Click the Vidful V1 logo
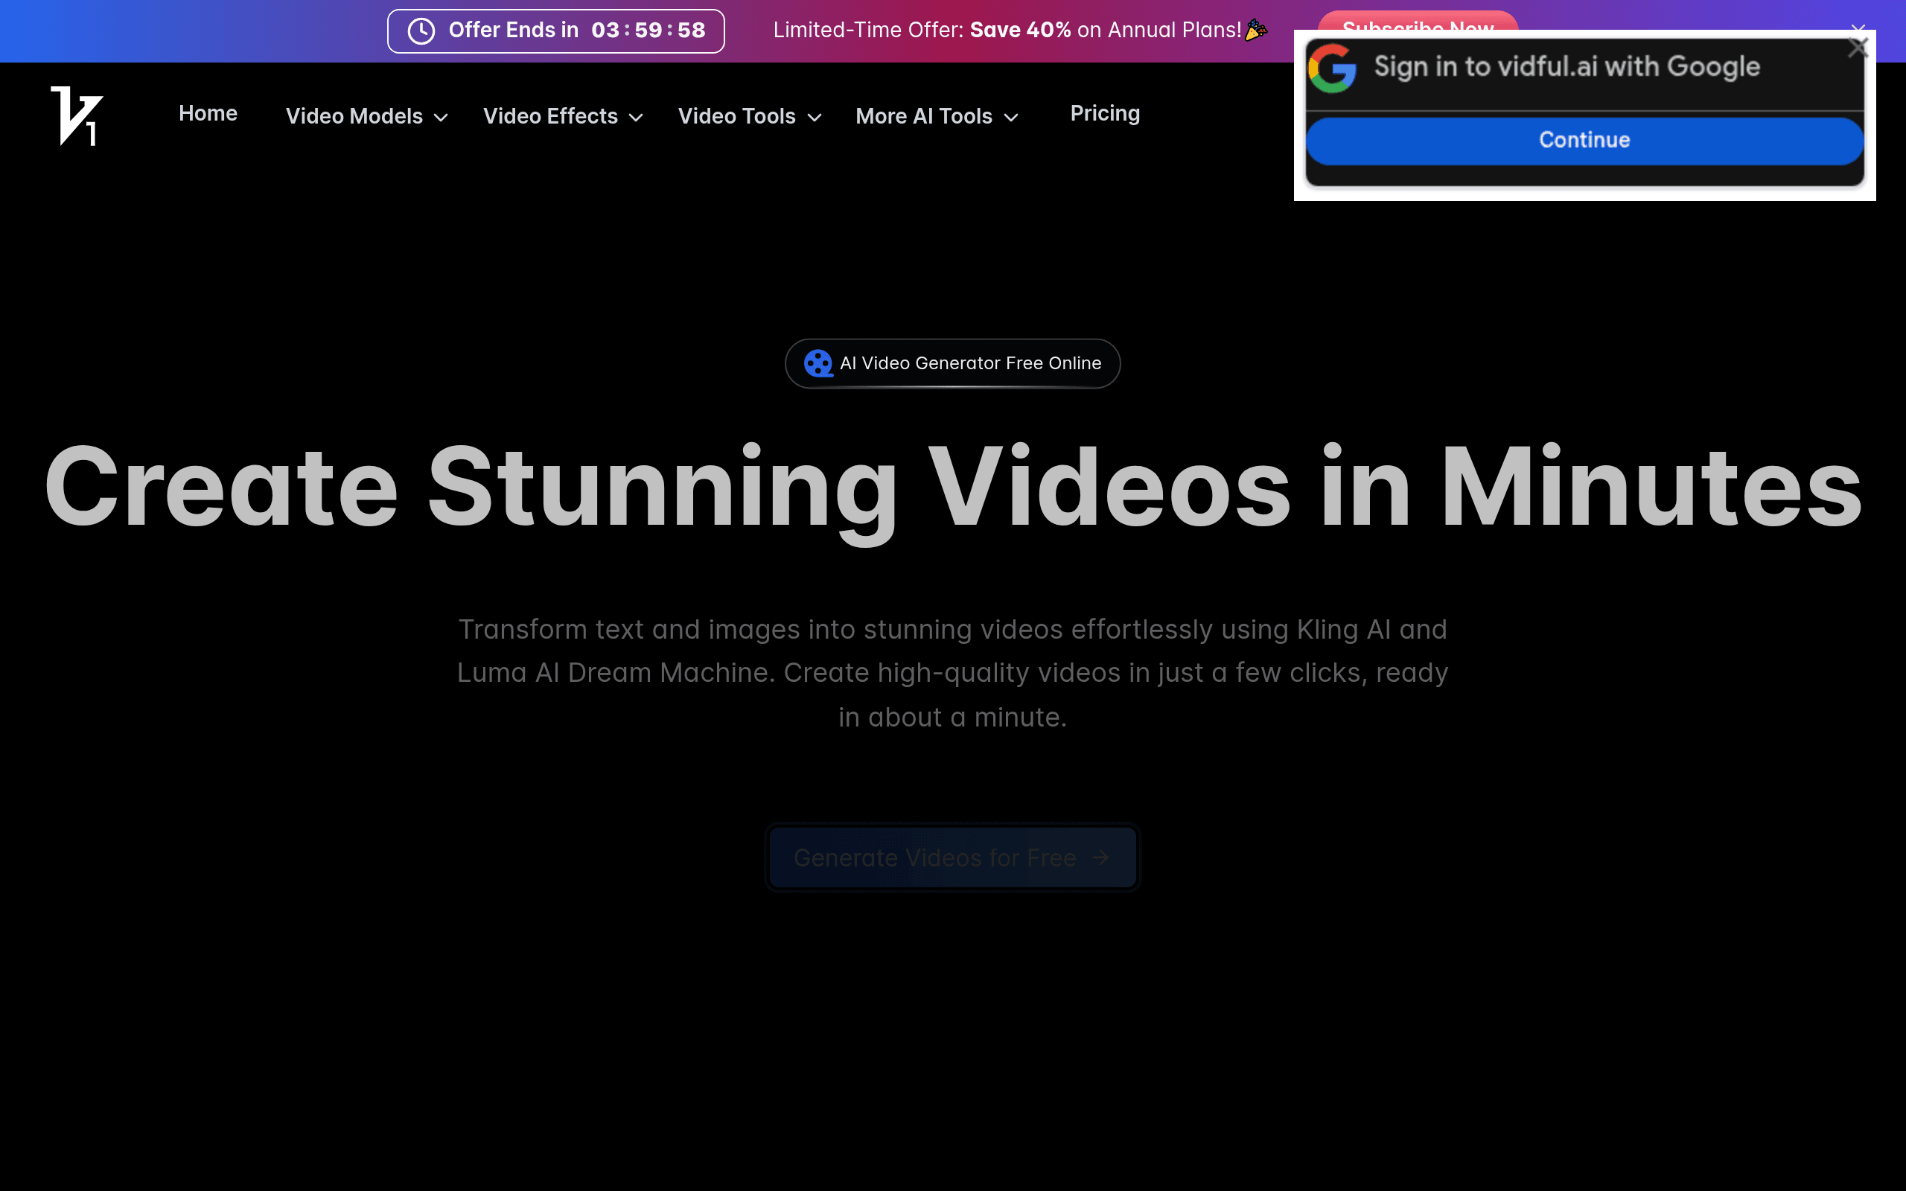1906x1191 pixels. [x=77, y=116]
